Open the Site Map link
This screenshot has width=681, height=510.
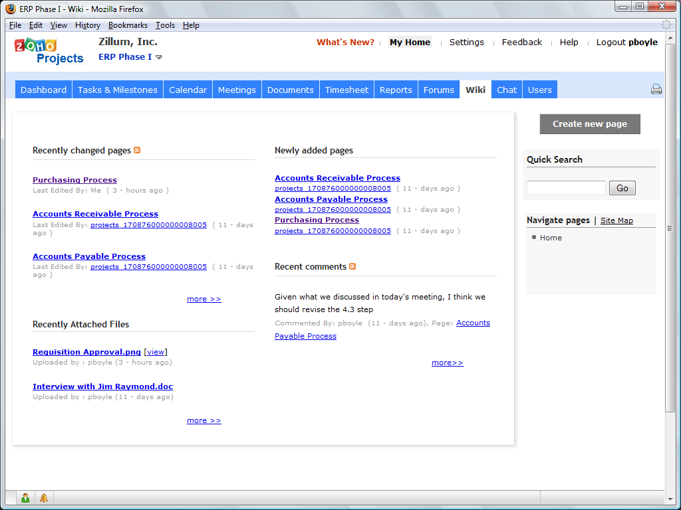tap(616, 220)
